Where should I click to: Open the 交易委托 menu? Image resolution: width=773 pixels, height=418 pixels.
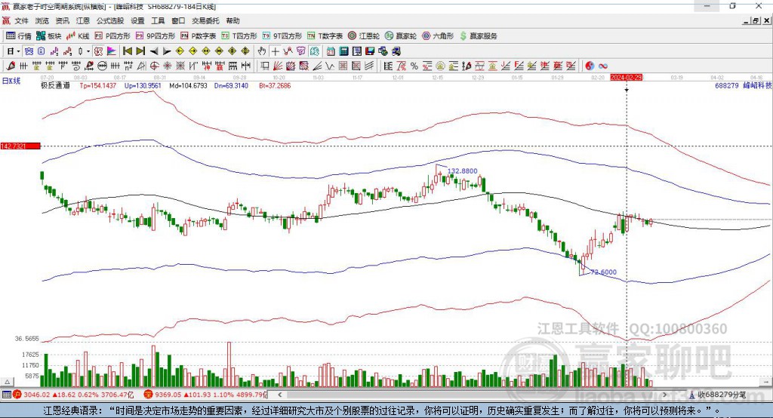205,20
